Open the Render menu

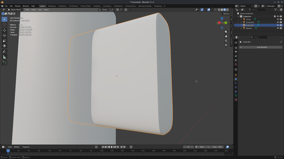click(x=18, y=6)
